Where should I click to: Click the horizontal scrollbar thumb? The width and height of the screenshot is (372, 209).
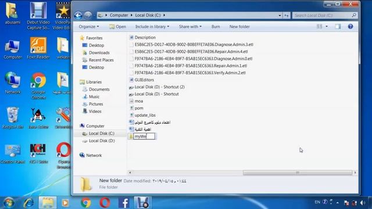(x=298, y=173)
